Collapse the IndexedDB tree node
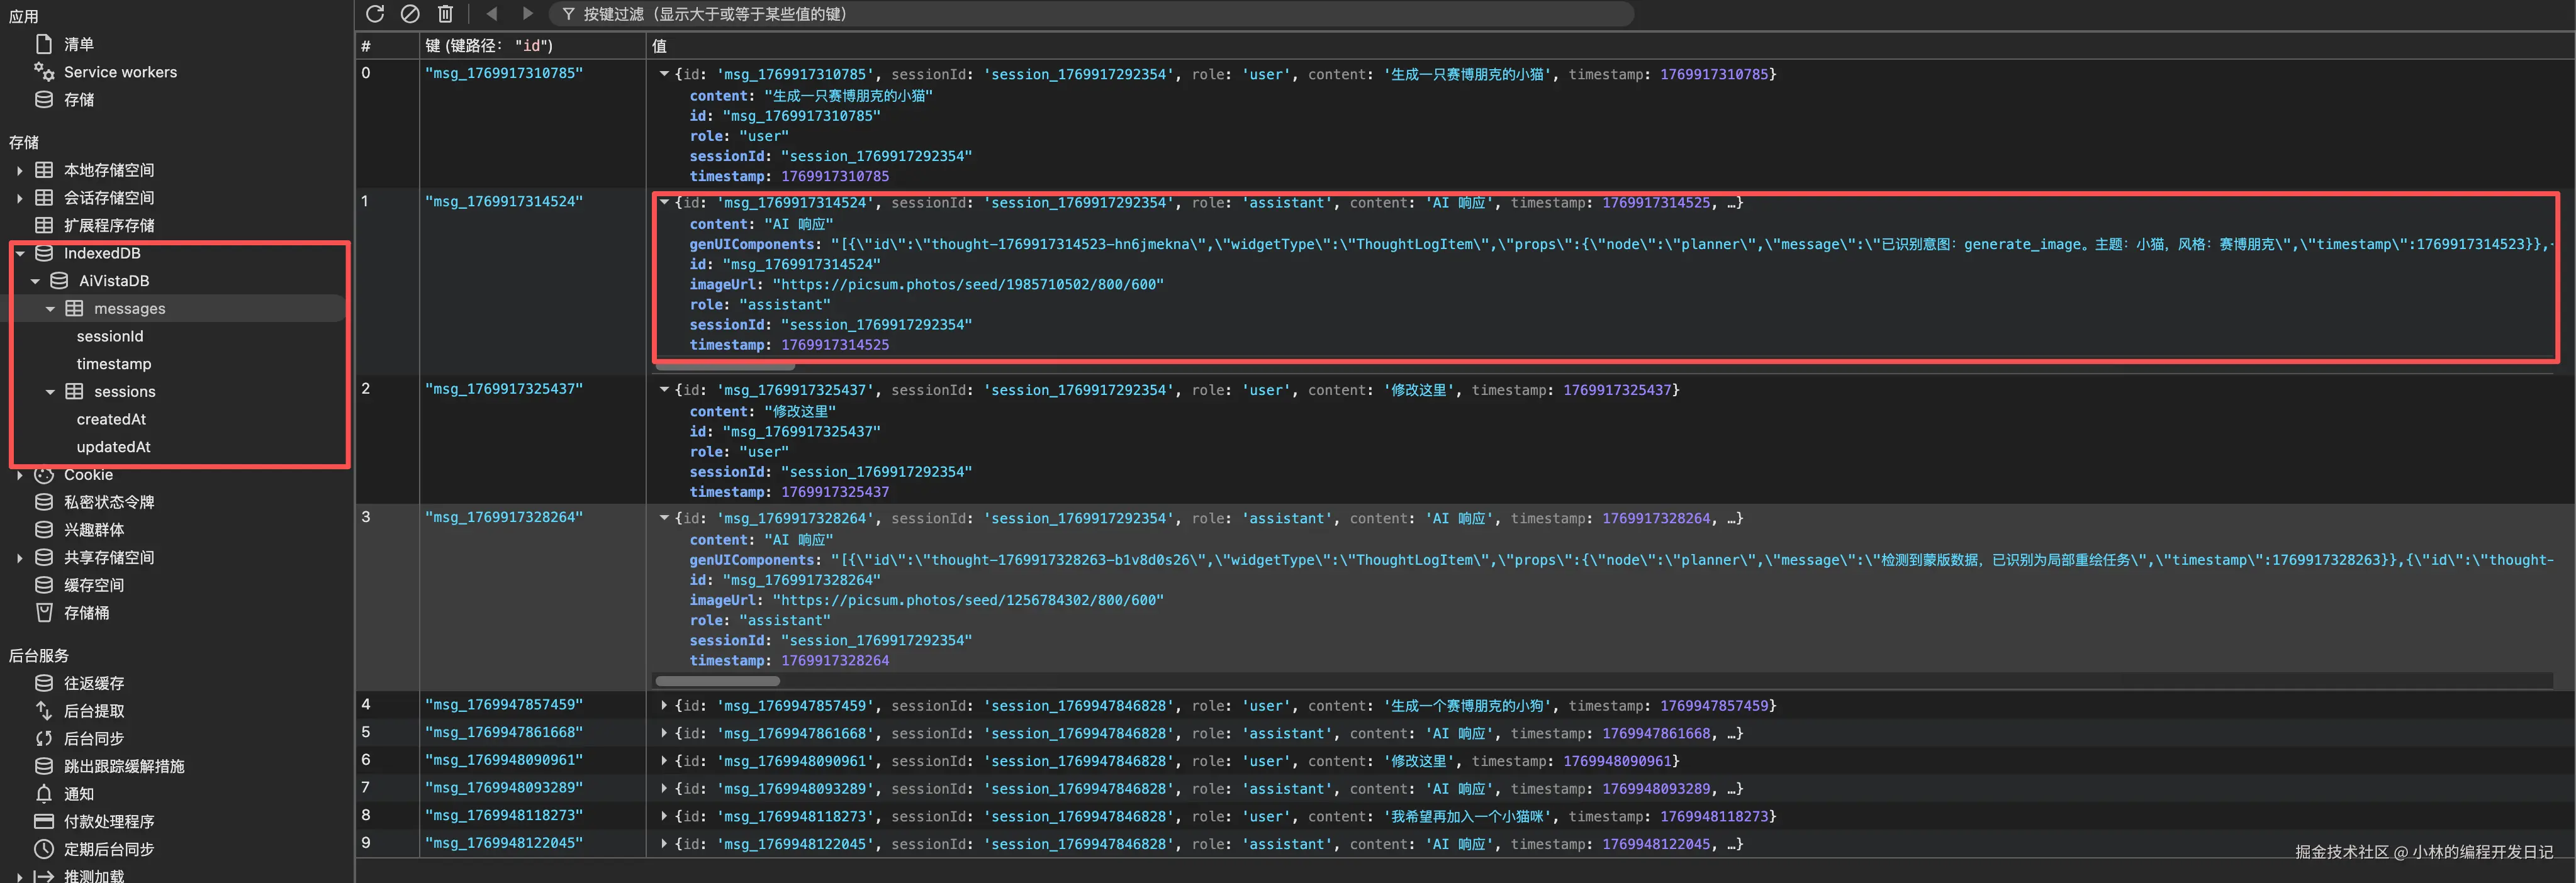The width and height of the screenshot is (2576, 883). click(20, 254)
